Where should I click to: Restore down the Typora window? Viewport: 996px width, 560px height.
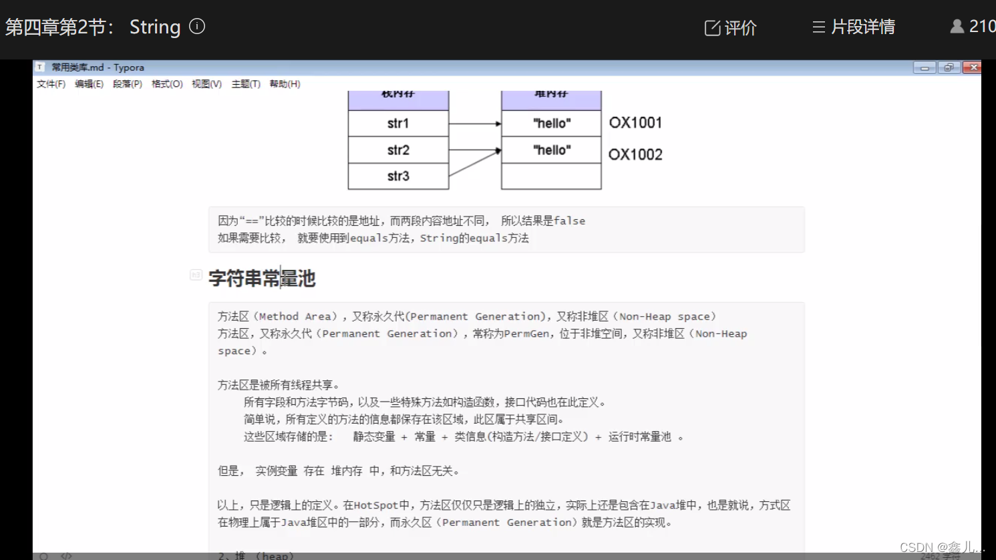pos(949,67)
